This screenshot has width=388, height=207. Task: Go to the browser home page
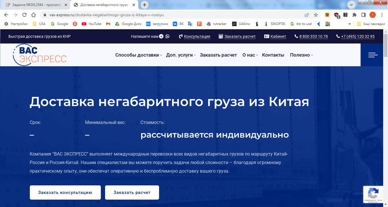click(34, 15)
